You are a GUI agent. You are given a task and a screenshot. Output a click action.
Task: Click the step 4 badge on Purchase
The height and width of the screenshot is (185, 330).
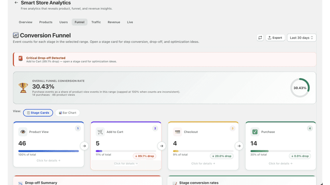click(310, 128)
